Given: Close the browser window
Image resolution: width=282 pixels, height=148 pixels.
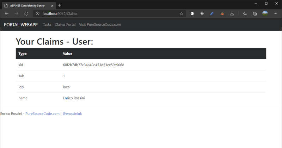Looking at the screenshot, I should point(277,4).
